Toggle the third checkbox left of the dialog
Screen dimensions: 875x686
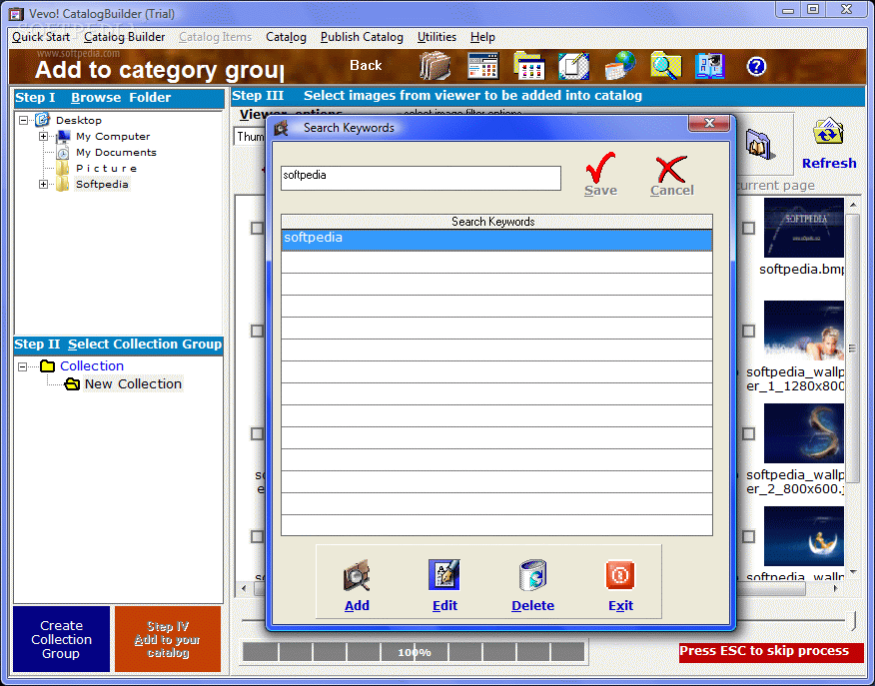tap(257, 433)
